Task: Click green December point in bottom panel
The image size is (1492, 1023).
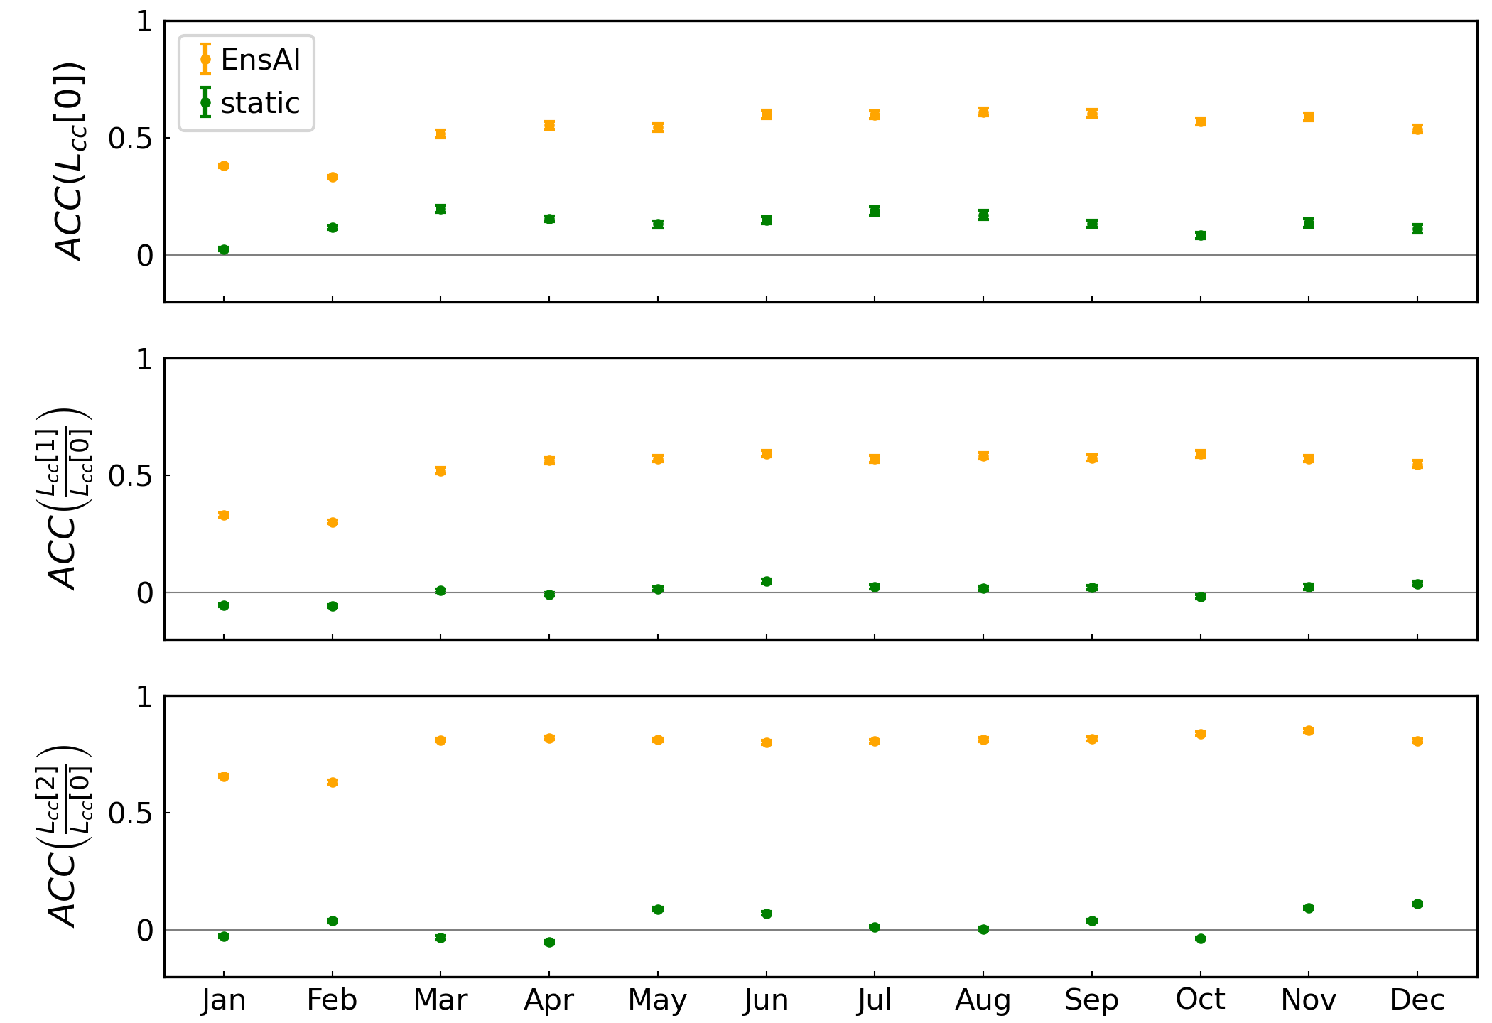Action: click(1417, 904)
